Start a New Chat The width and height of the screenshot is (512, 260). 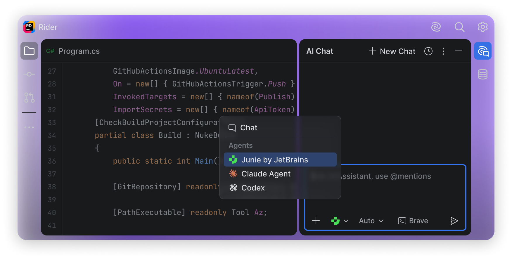(392, 51)
